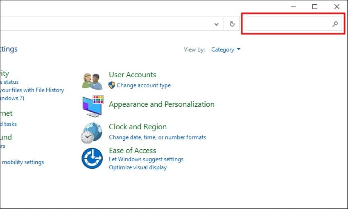Open Appearance and Personalization category
This screenshot has height=209, width=348.
161,104
